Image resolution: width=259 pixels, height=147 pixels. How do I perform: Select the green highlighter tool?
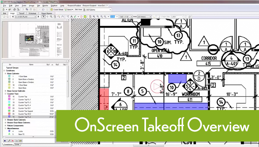[75, 17]
